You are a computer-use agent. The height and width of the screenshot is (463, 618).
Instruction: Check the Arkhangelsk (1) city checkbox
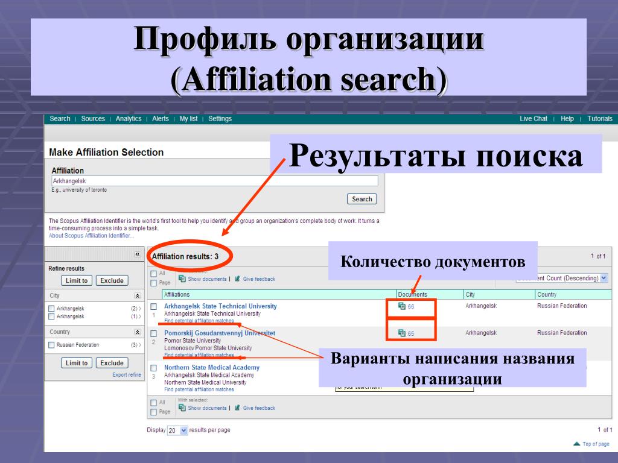(x=51, y=316)
